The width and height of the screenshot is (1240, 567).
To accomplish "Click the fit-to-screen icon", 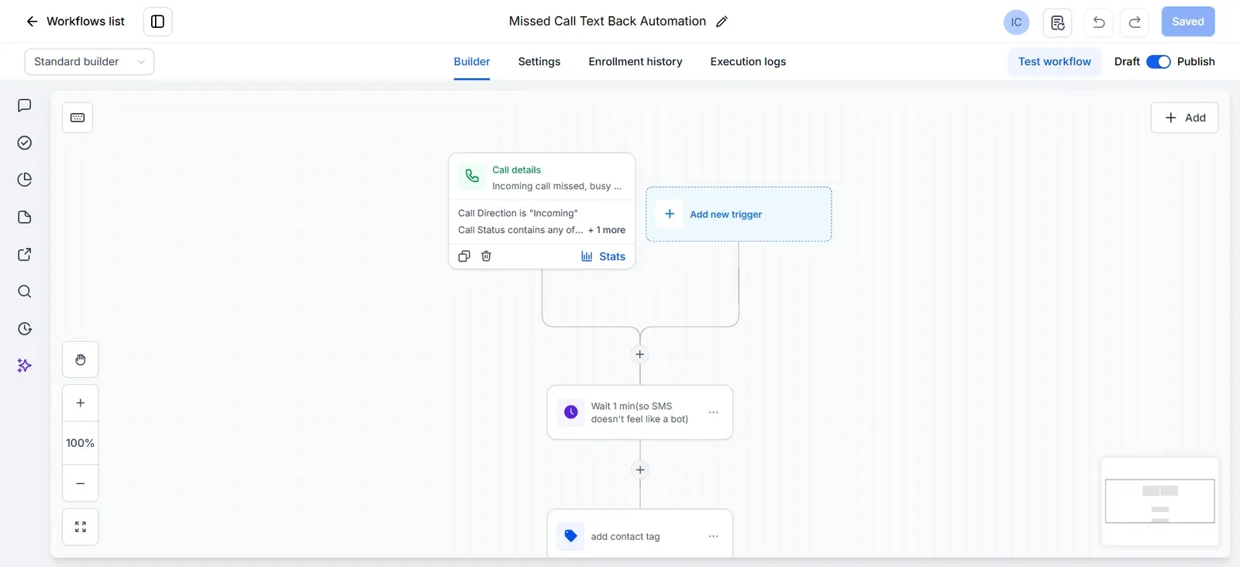I will [x=81, y=527].
